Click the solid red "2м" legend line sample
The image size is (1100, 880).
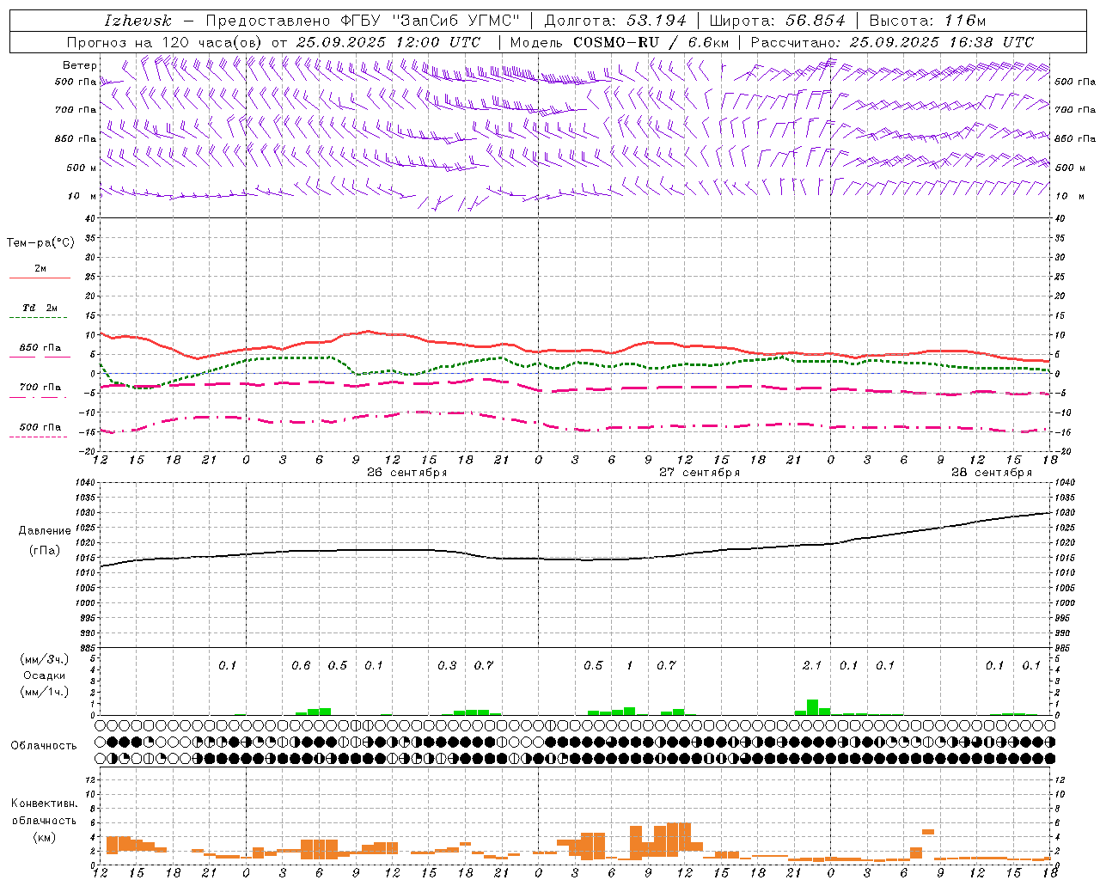click(x=40, y=278)
